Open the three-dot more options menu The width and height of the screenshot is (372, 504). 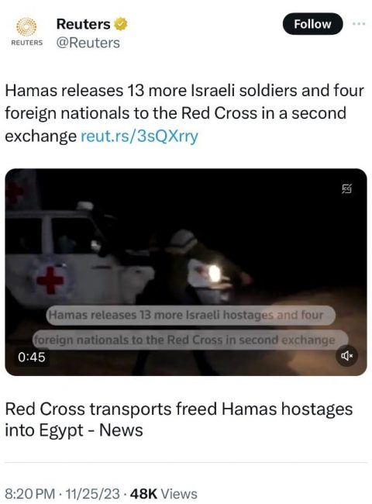359,24
